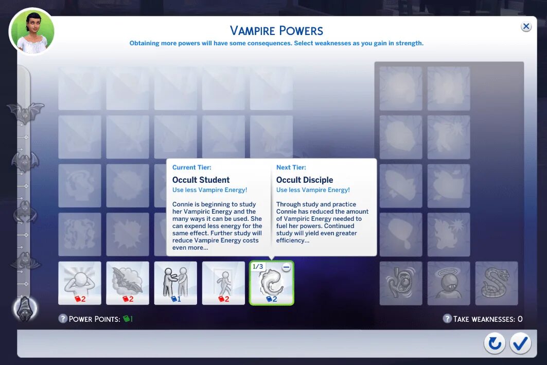Select the stomach weakness icon

point(401,283)
